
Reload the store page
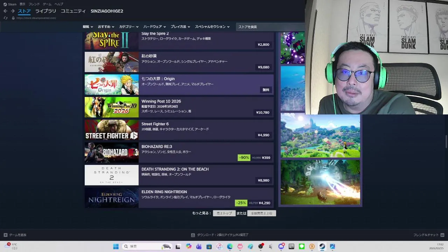click(x=5, y=18)
